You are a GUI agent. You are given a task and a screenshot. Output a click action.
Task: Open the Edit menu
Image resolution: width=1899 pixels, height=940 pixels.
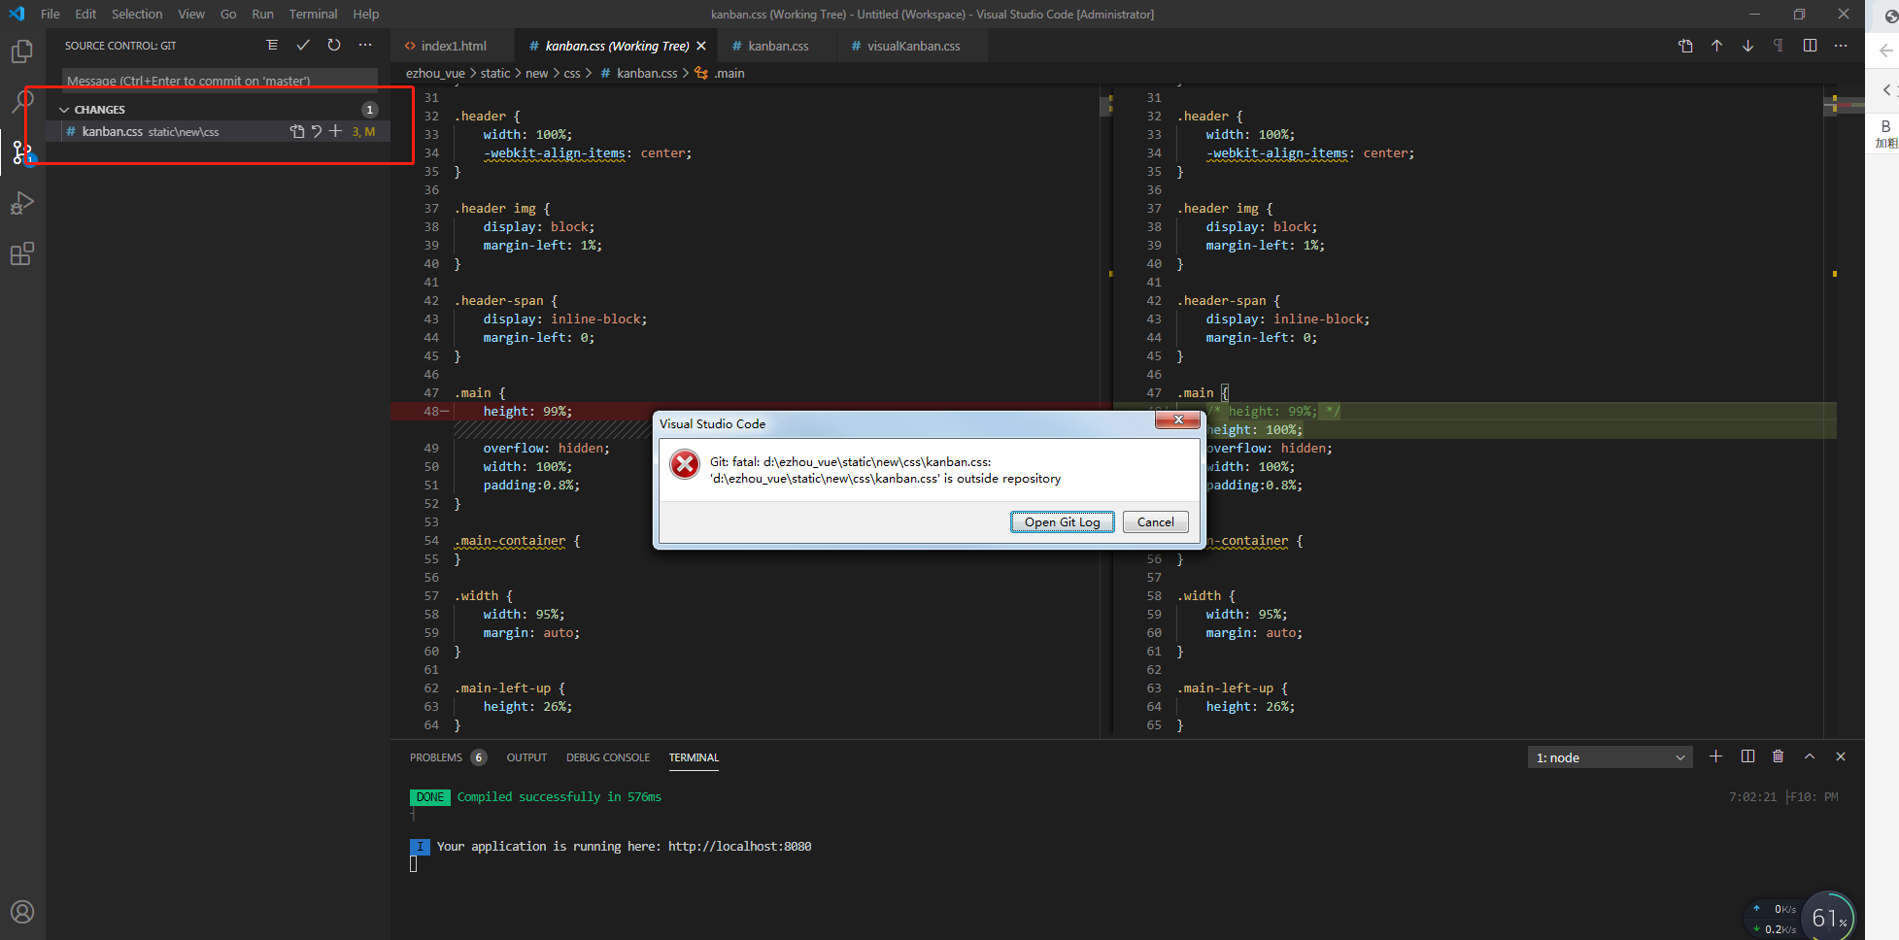coord(85,14)
